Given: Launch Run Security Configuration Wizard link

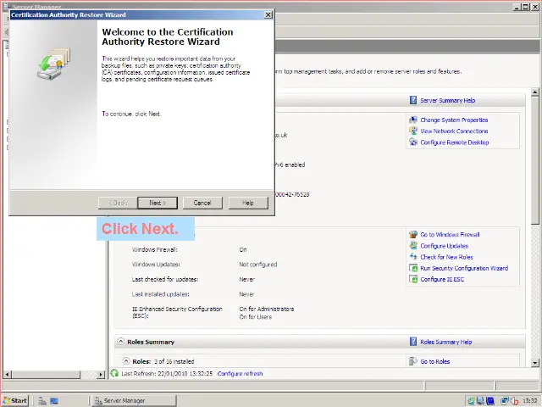Looking at the screenshot, I should pos(464,268).
